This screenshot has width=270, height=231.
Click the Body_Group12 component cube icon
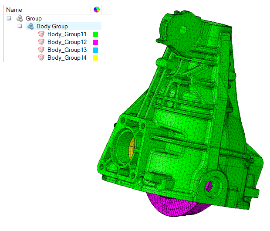tap(41, 42)
